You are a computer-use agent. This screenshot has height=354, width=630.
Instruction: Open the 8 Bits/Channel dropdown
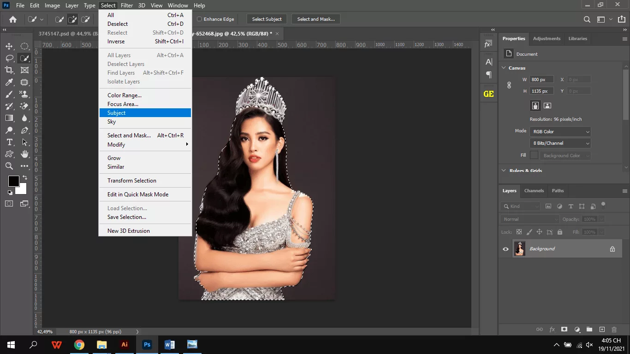click(x=560, y=143)
